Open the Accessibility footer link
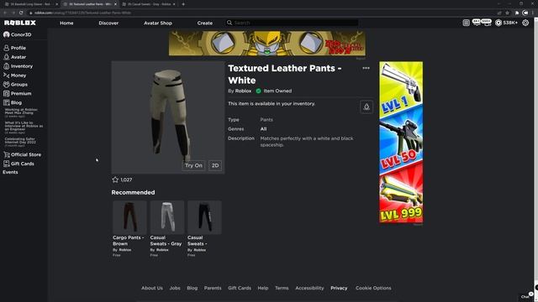 pos(309,288)
